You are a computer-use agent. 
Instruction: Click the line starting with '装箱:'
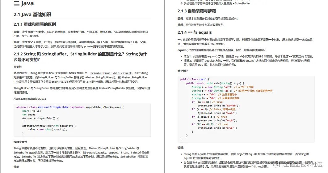pos(208,19)
